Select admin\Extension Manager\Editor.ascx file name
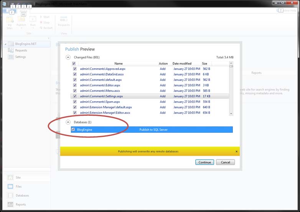 pos(105,113)
